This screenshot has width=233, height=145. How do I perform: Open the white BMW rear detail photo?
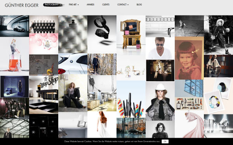[x=73, y=64]
